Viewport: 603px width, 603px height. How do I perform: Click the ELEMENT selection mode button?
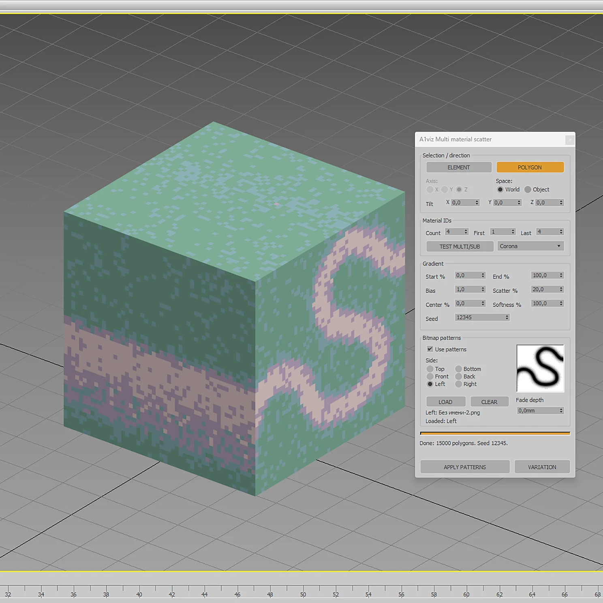coord(459,167)
